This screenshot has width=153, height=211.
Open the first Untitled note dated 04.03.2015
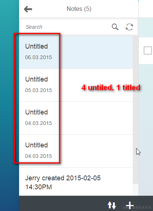point(76,118)
